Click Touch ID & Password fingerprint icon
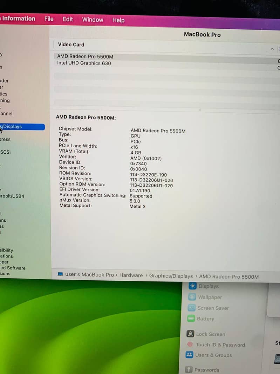Screen dimensions: 280x374 [190, 344]
